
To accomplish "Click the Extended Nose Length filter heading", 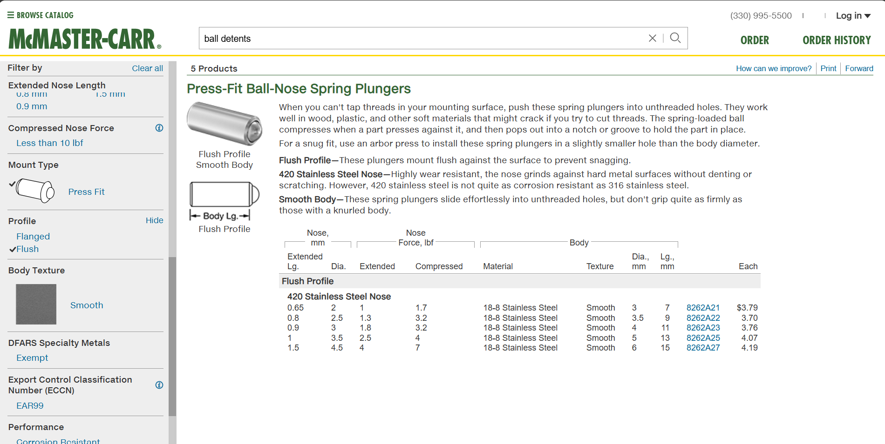I will point(57,86).
